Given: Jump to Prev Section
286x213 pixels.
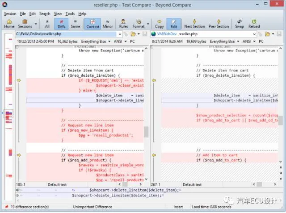Looking at the screenshot, I should tap(219, 24).
